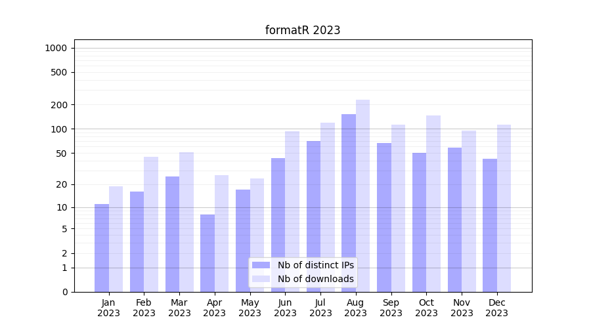This screenshot has width=591, height=328.
Task: Click the '0' y-axis tick label
Action: 64,292
